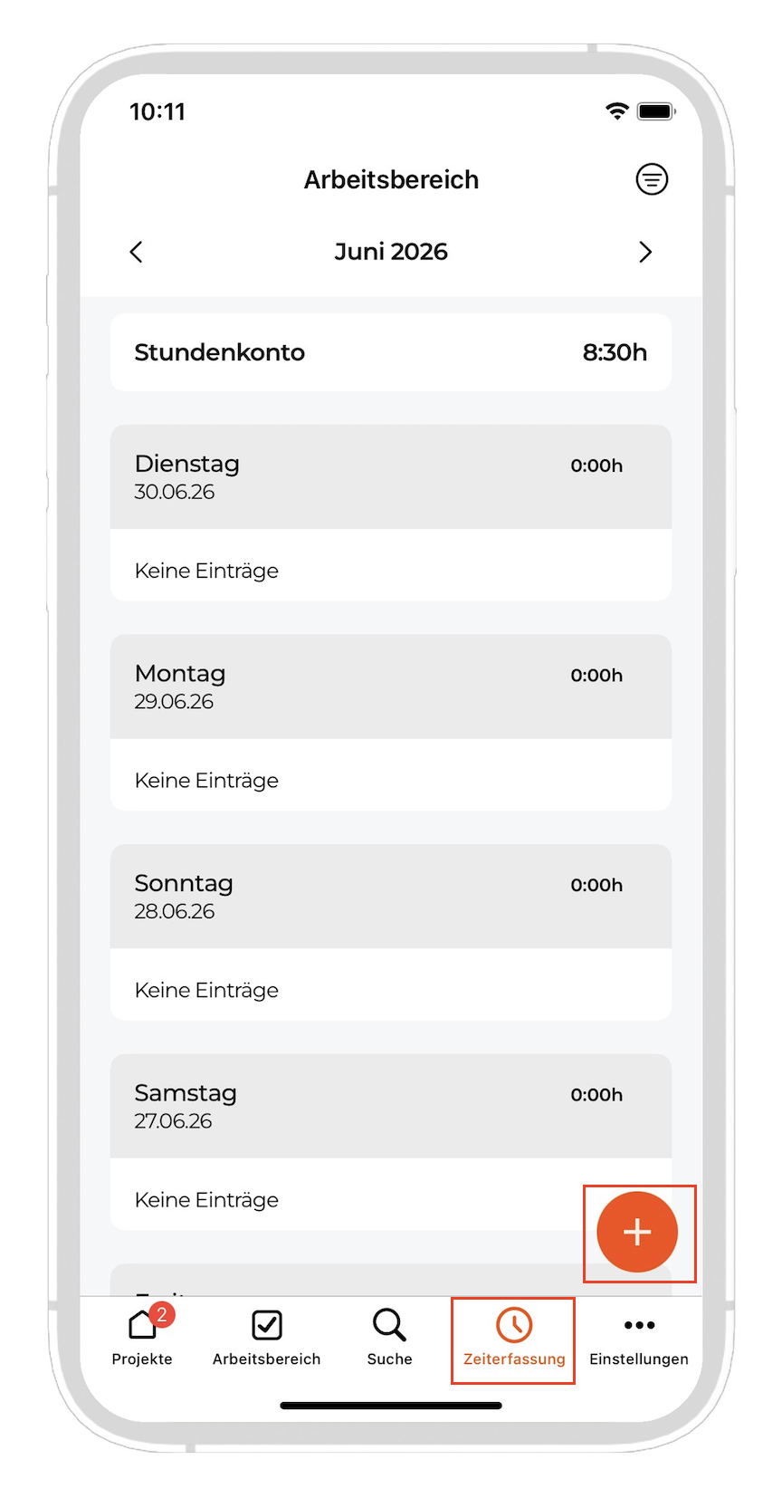Open Einstellungen three-dots tab
The height and width of the screenshot is (1498, 782).
639,1340
